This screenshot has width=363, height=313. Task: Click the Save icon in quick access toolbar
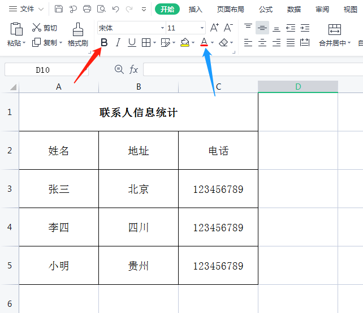coord(59,9)
